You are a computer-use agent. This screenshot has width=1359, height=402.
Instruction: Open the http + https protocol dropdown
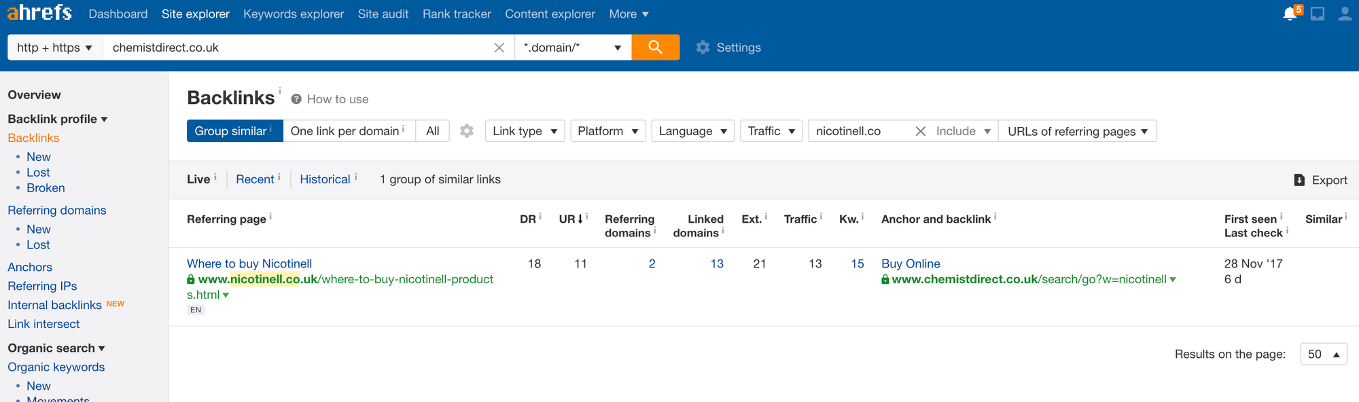[54, 48]
